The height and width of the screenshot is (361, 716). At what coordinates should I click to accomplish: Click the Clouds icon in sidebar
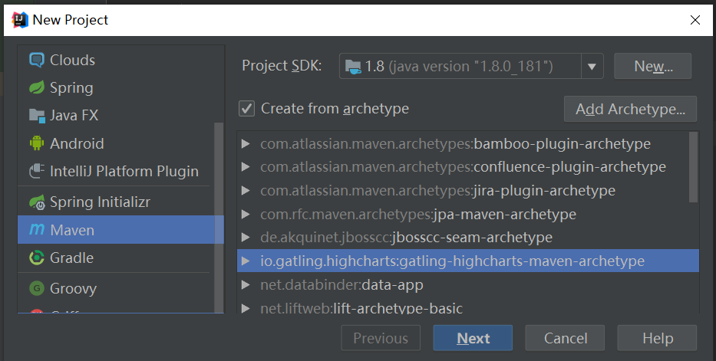pos(36,60)
